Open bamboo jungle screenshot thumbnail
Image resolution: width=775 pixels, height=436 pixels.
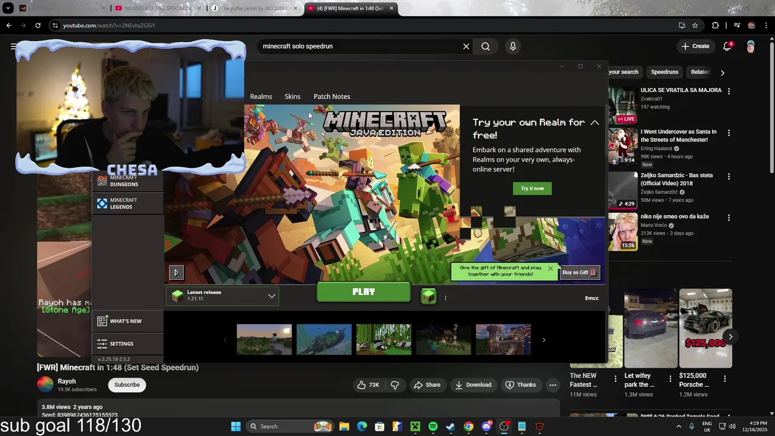coord(383,339)
